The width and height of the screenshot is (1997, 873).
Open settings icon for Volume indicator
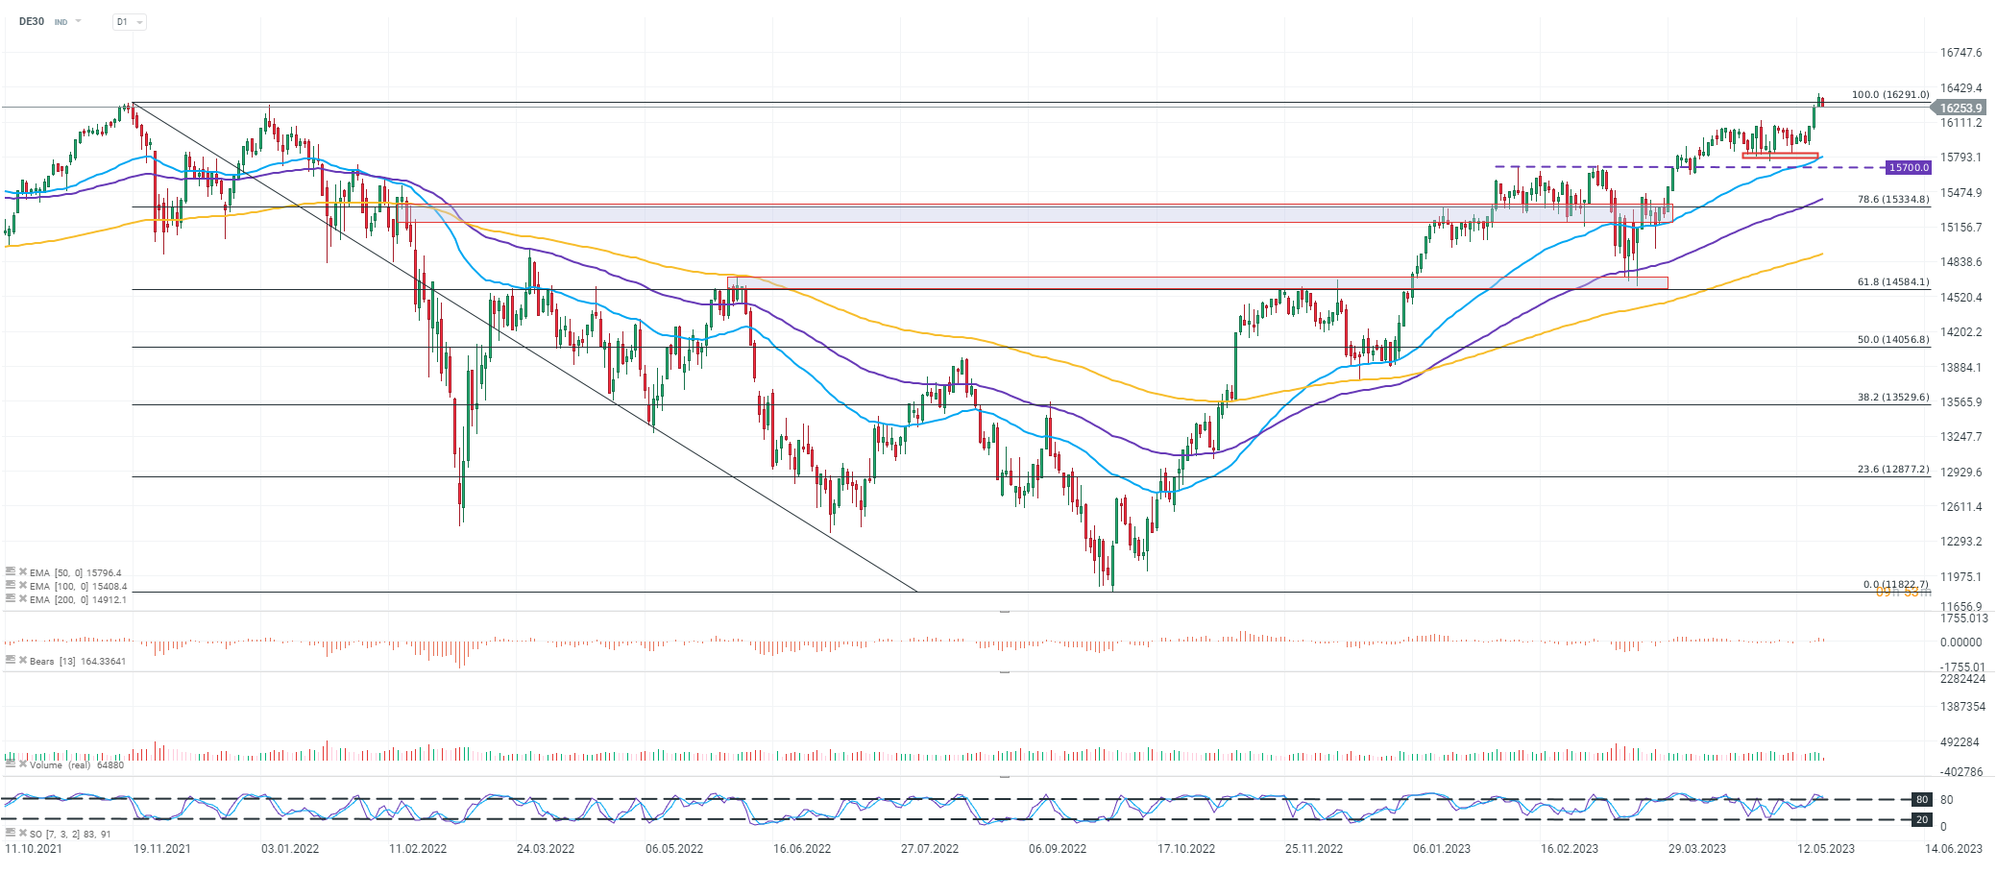point(11,764)
